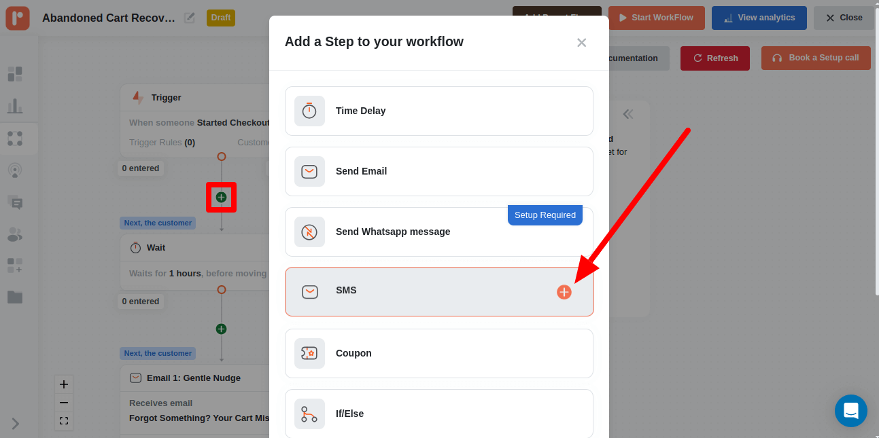Add the SMS step via its plus icon
Viewport: 879px width, 438px height.
point(564,291)
